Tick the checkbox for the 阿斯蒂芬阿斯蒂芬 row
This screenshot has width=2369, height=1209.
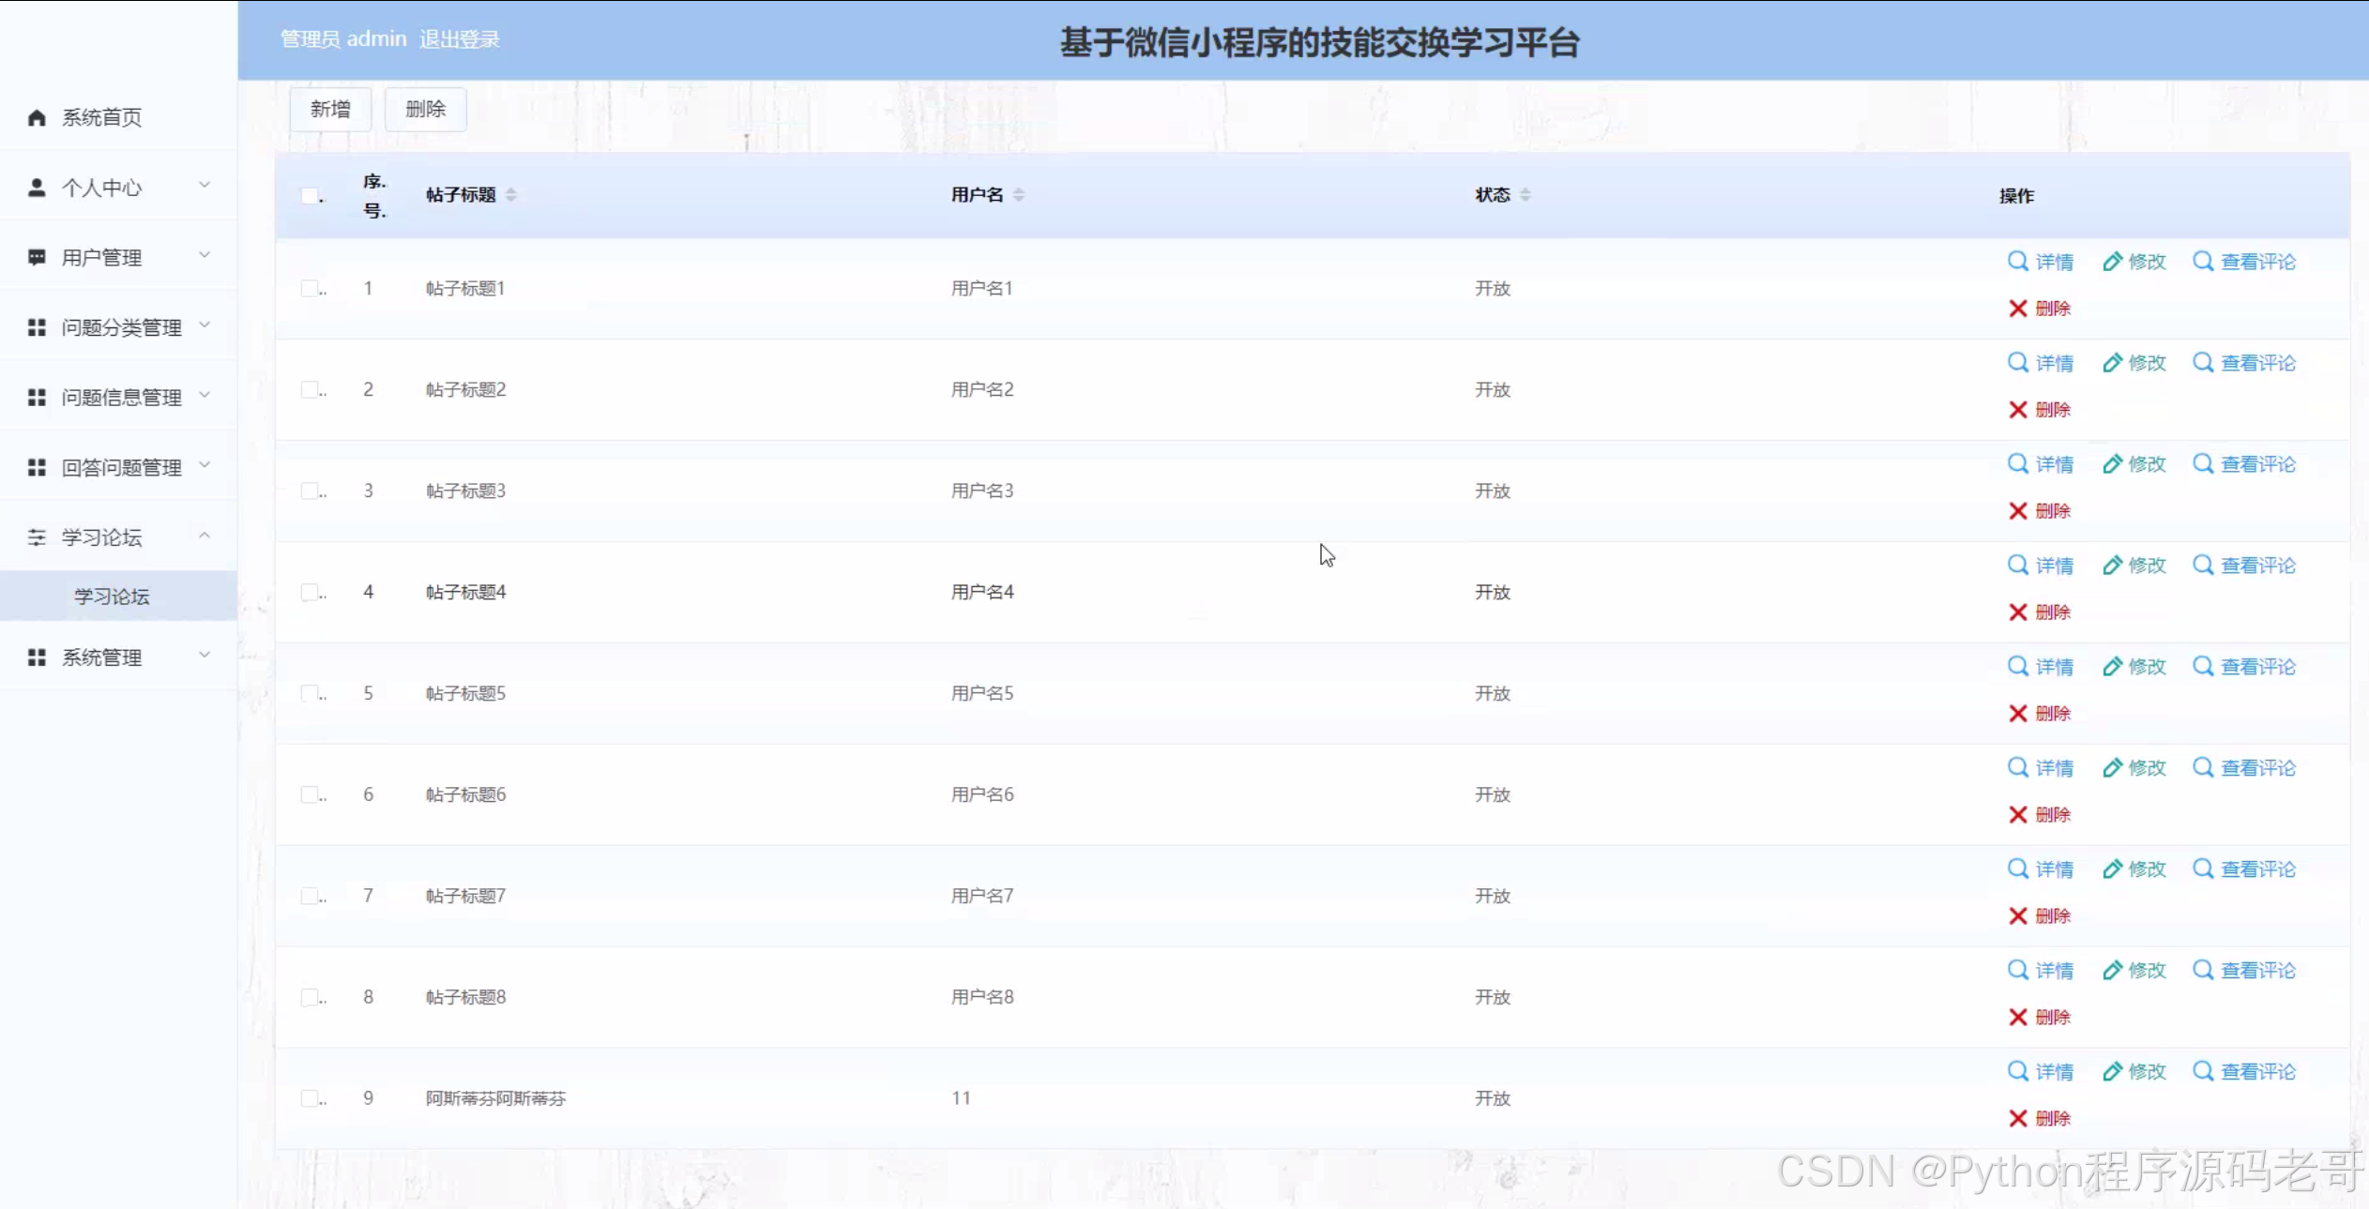tap(309, 1098)
